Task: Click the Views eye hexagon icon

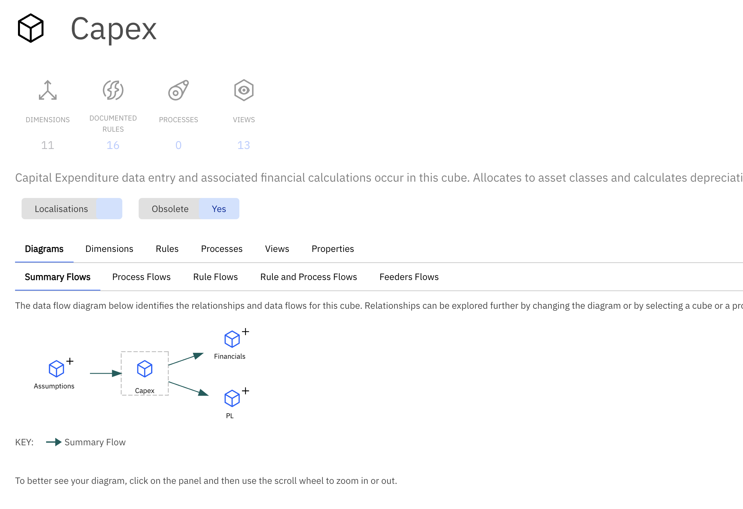Action: tap(244, 90)
